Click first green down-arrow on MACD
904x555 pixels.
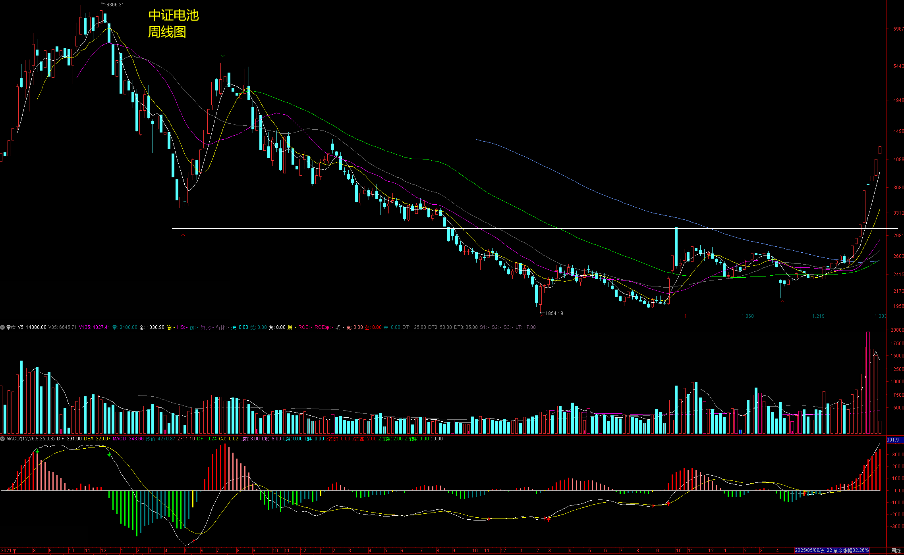coord(37,451)
